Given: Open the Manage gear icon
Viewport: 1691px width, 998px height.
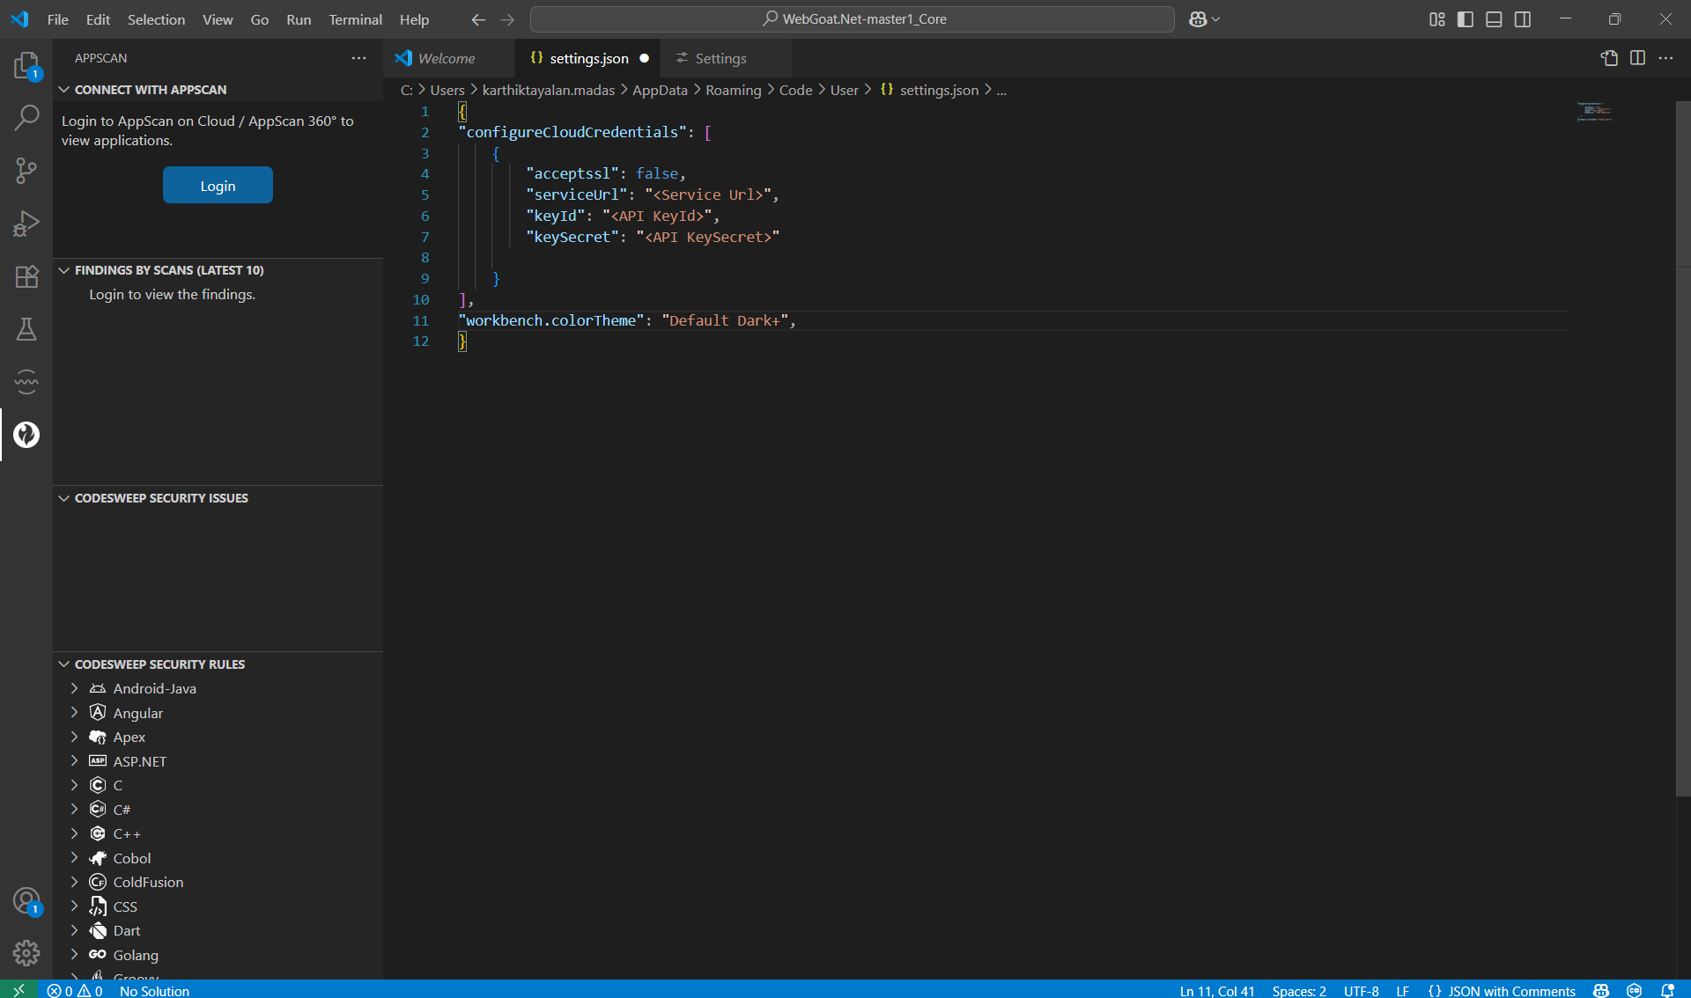Looking at the screenshot, I should tap(26, 952).
